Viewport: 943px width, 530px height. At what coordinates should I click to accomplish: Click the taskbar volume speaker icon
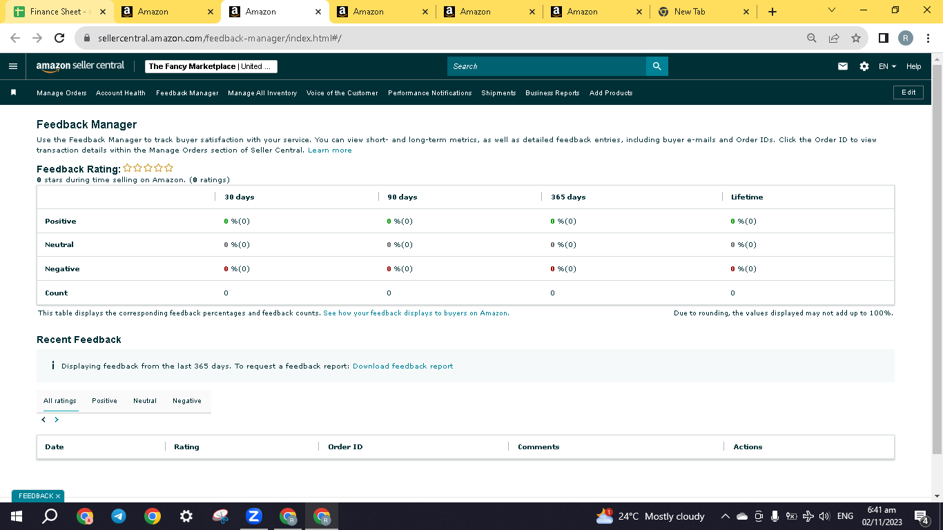(824, 516)
